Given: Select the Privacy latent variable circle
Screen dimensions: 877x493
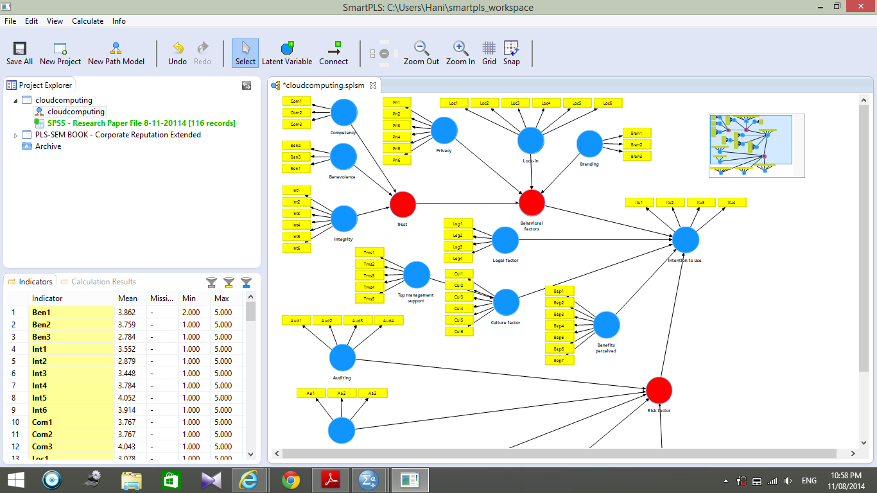Looking at the screenshot, I should coord(444,131).
